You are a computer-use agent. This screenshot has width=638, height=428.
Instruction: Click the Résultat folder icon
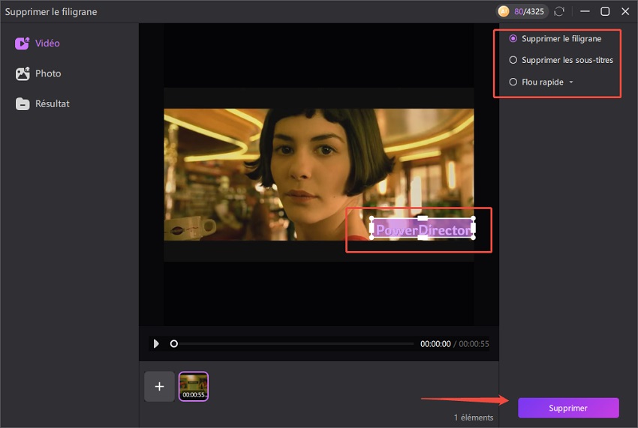click(x=22, y=104)
